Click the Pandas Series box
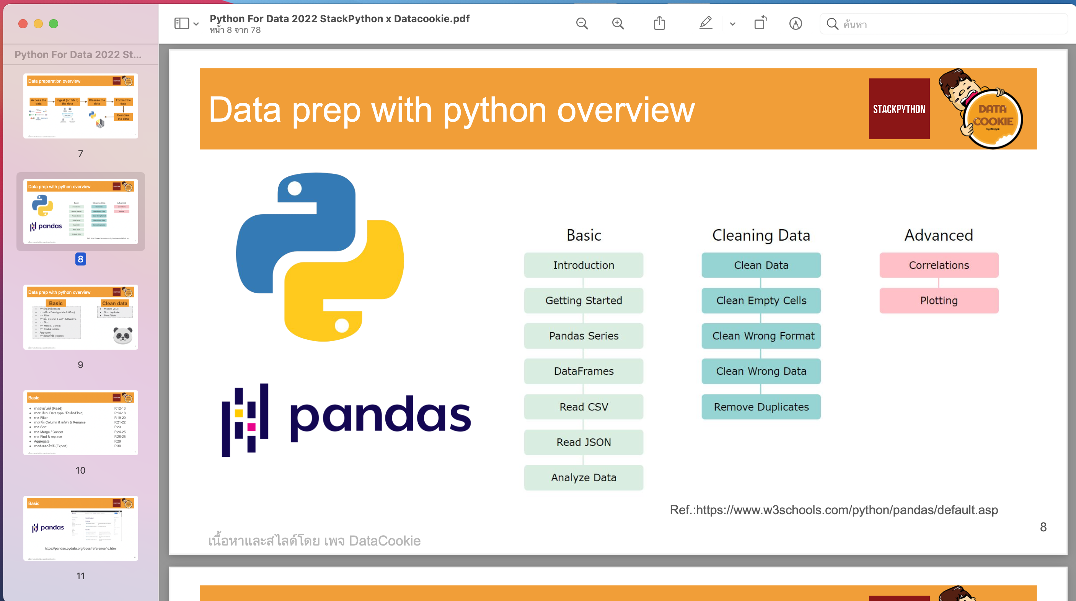This screenshot has width=1076, height=601. pos(584,336)
